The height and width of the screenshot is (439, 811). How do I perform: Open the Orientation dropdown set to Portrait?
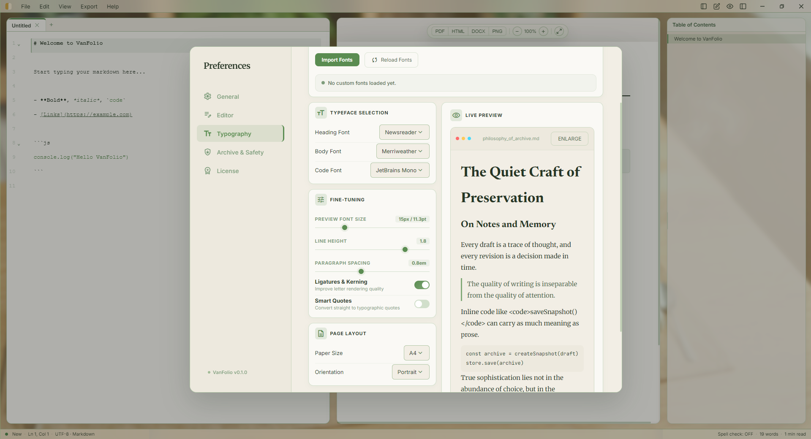click(410, 372)
